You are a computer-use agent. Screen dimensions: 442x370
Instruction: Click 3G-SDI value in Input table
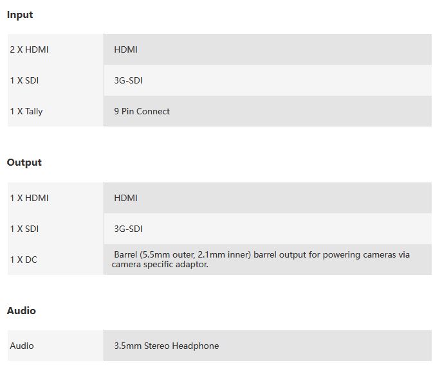point(128,80)
